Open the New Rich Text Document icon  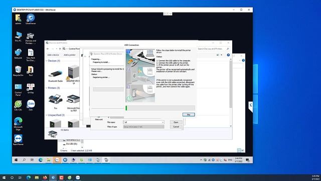click(31, 55)
